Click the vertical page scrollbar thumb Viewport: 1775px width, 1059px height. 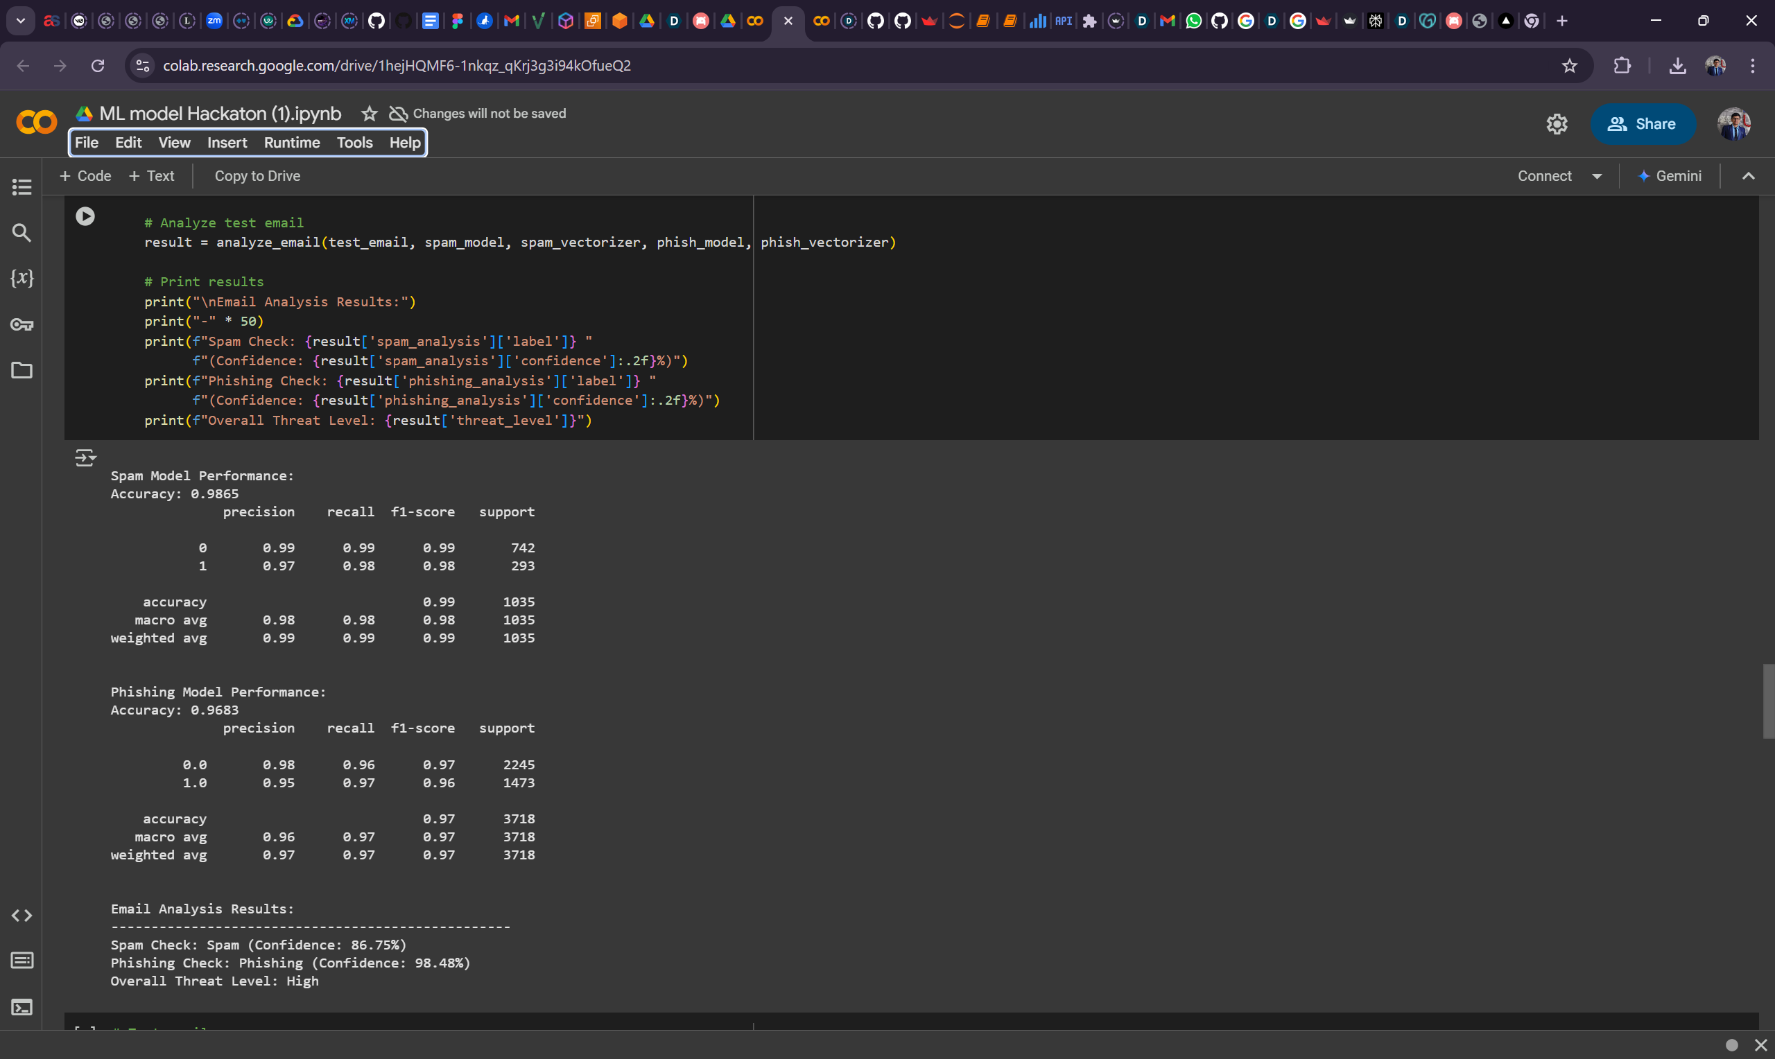(1768, 701)
